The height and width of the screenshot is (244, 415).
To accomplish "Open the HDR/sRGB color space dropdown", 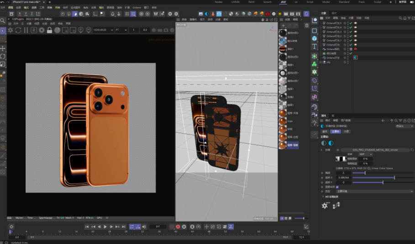I will (x=103, y=30).
